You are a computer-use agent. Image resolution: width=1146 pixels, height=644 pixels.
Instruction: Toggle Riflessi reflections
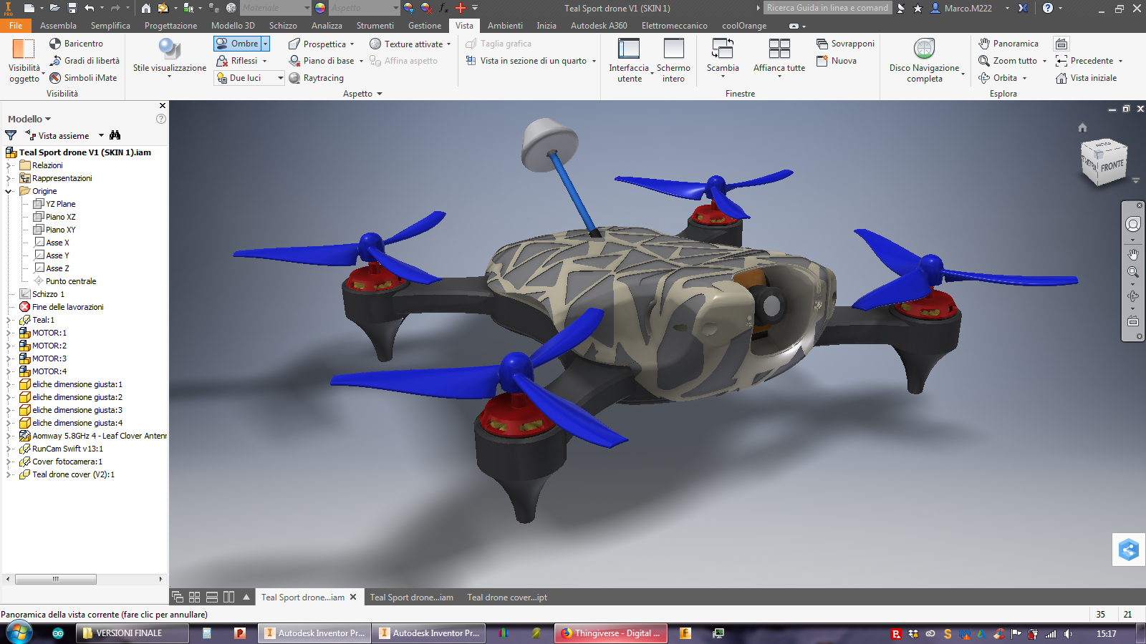237,61
